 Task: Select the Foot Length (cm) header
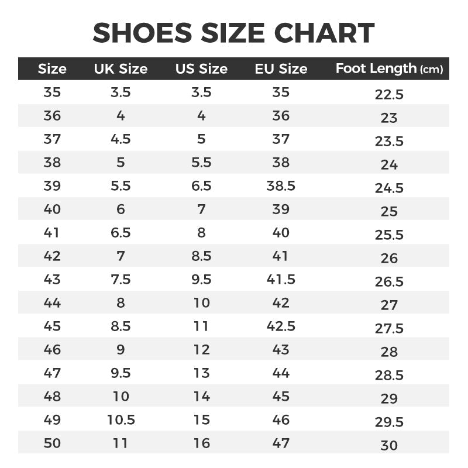[x=389, y=69]
